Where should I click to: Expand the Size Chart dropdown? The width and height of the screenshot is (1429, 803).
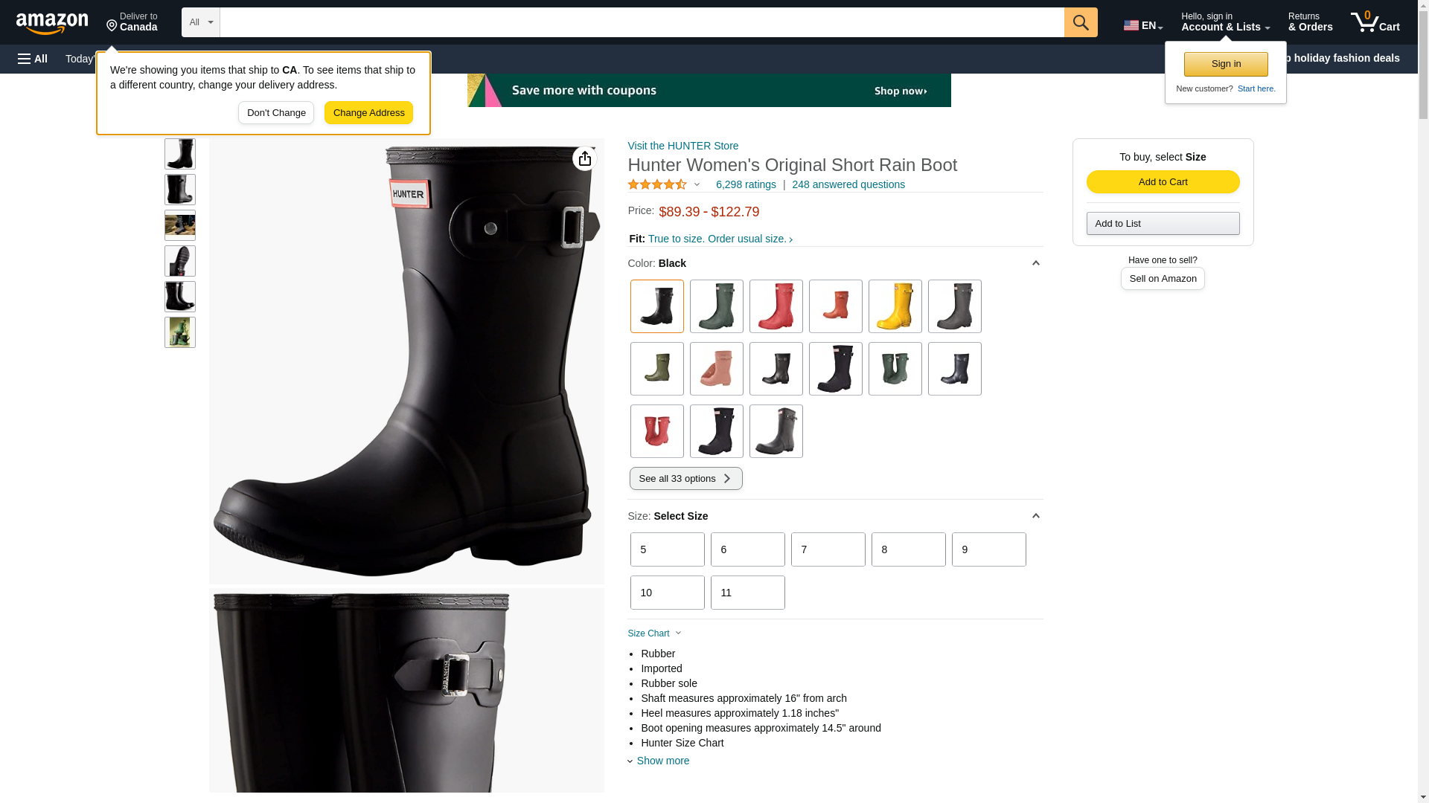(654, 633)
